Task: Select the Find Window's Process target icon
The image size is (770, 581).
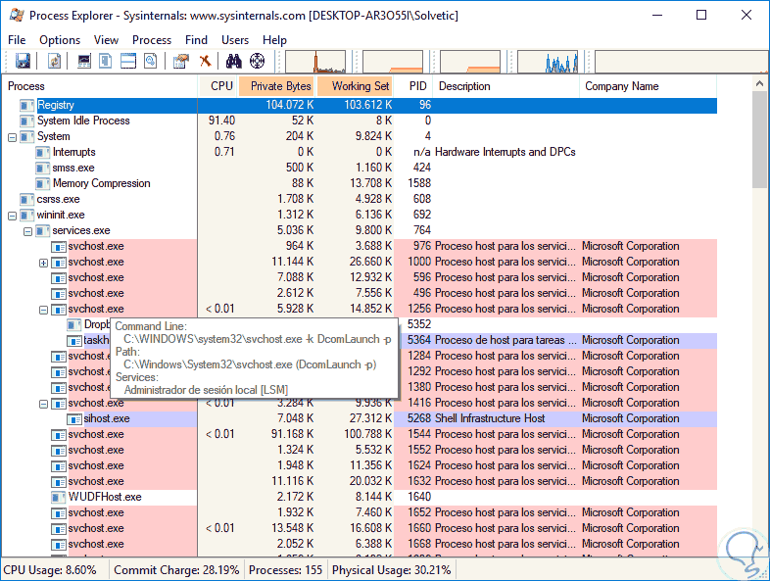Action: pos(258,62)
